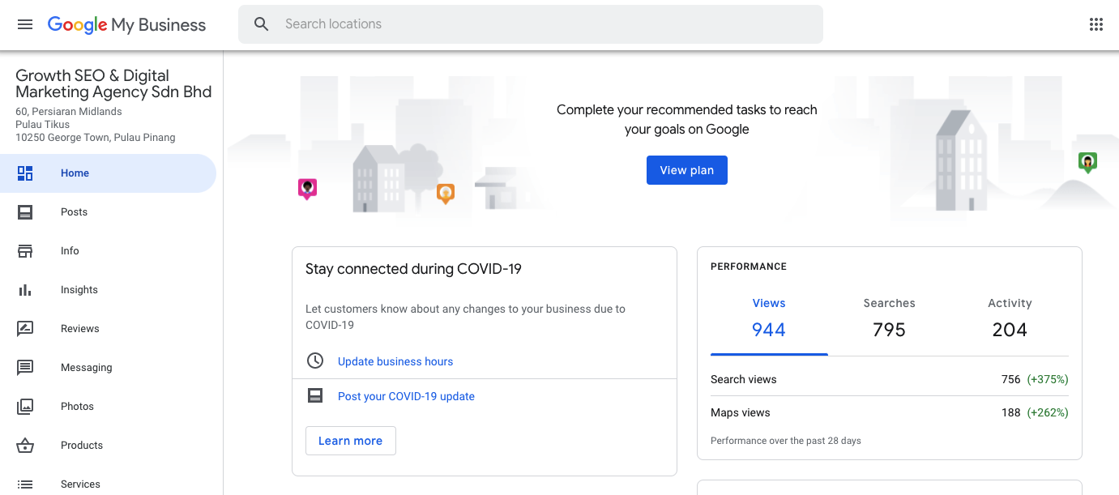Focus the Search locations field
Viewport: 1119px width, 495px height.
coord(531,24)
